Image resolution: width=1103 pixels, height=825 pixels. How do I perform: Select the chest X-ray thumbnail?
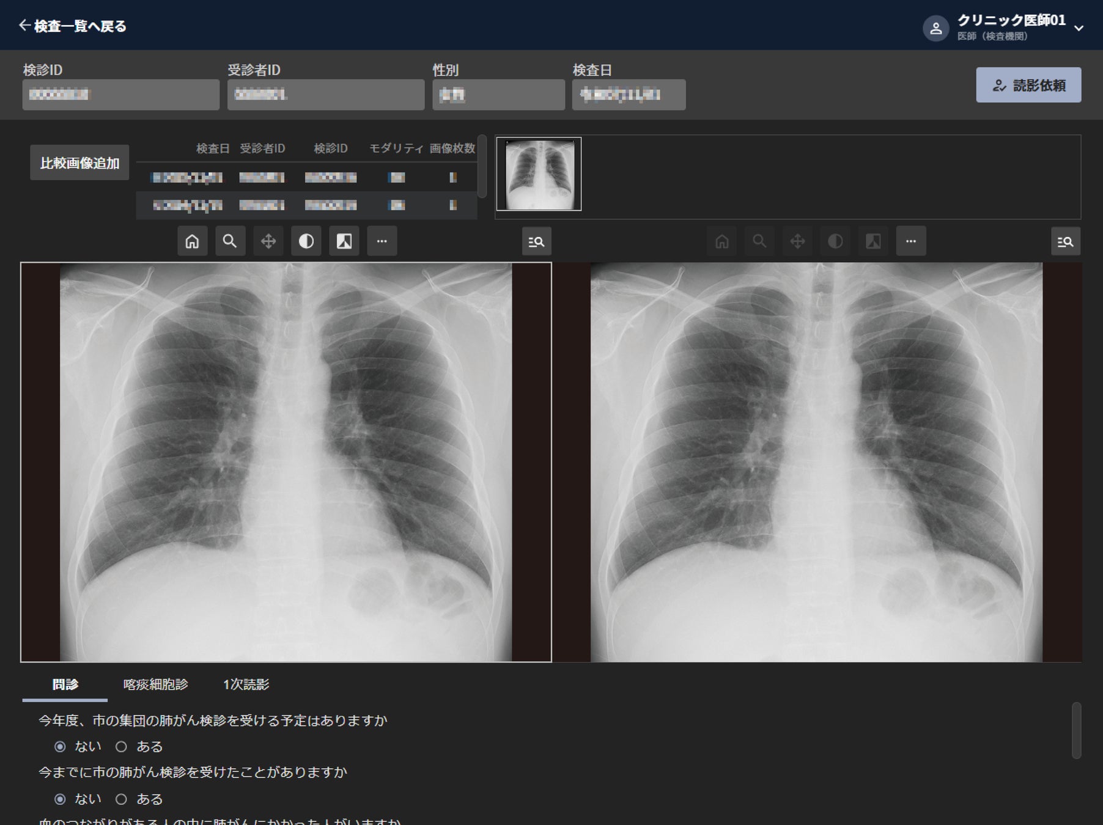click(539, 174)
